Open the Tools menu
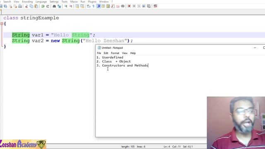 [65, 2]
